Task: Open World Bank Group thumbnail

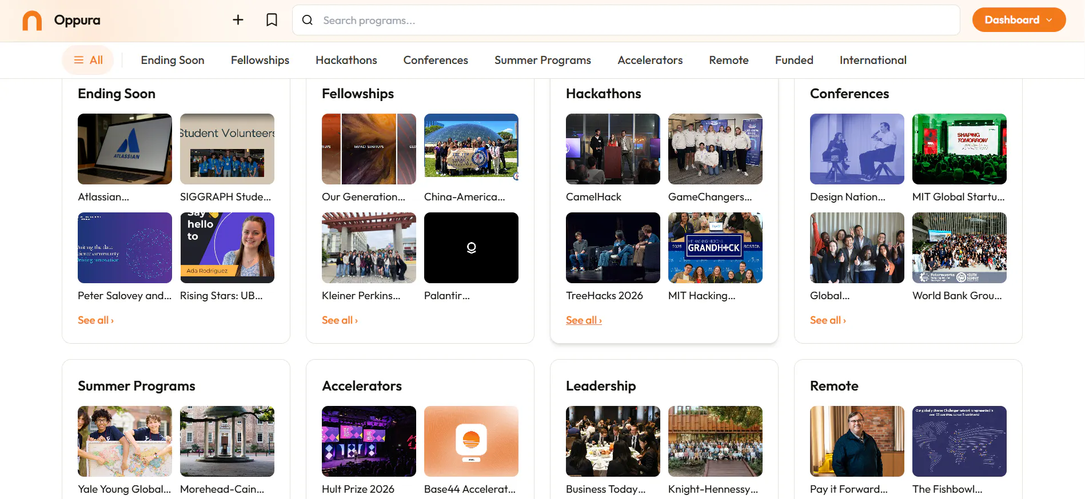Action: click(x=959, y=248)
